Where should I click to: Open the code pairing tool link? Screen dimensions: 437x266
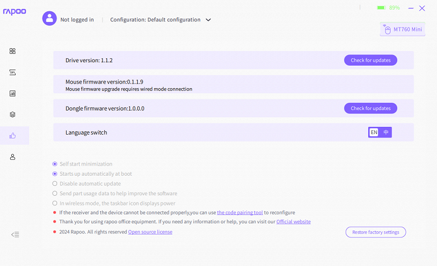pyautogui.click(x=240, y=213)
